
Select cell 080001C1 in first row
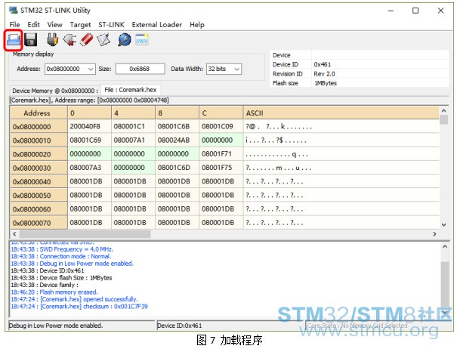[x=134, y=127]
